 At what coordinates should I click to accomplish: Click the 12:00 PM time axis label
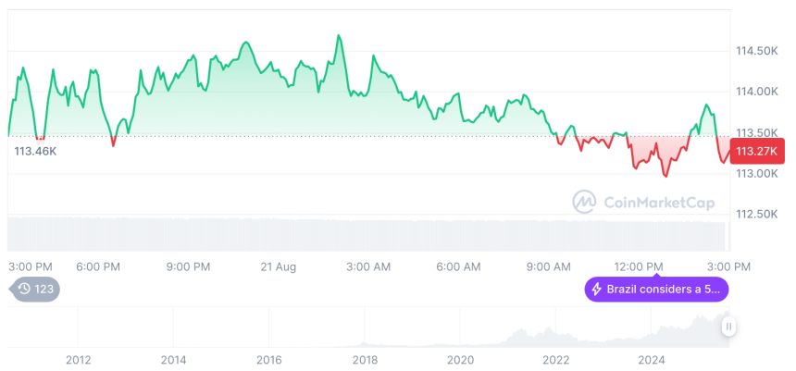(641, 266)
